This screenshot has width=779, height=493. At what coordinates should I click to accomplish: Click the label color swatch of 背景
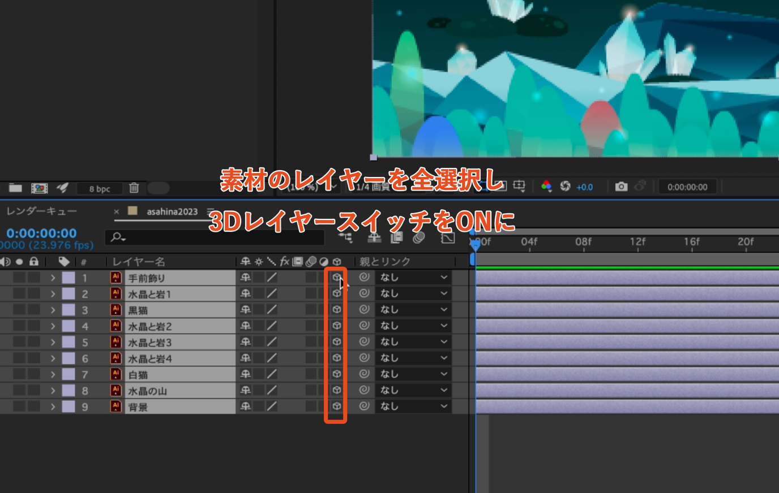coord(69,406)
